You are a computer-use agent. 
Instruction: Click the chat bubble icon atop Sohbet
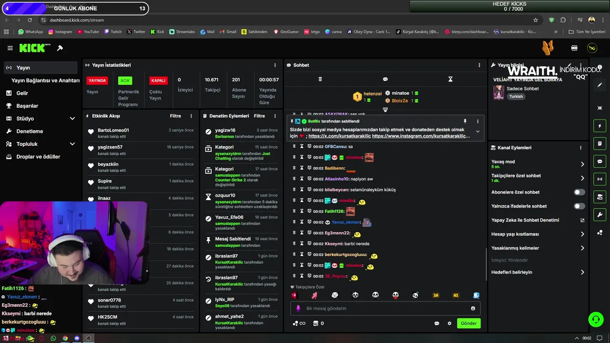(x=386, y=79)
